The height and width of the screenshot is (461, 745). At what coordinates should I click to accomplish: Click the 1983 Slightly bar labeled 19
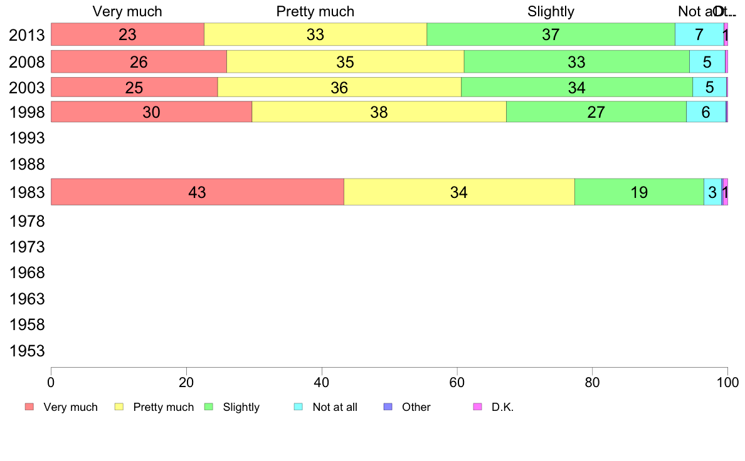click(640, 192)
